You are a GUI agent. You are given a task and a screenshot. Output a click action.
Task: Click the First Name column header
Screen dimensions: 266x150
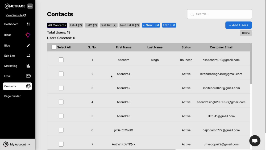click(123, 47)
